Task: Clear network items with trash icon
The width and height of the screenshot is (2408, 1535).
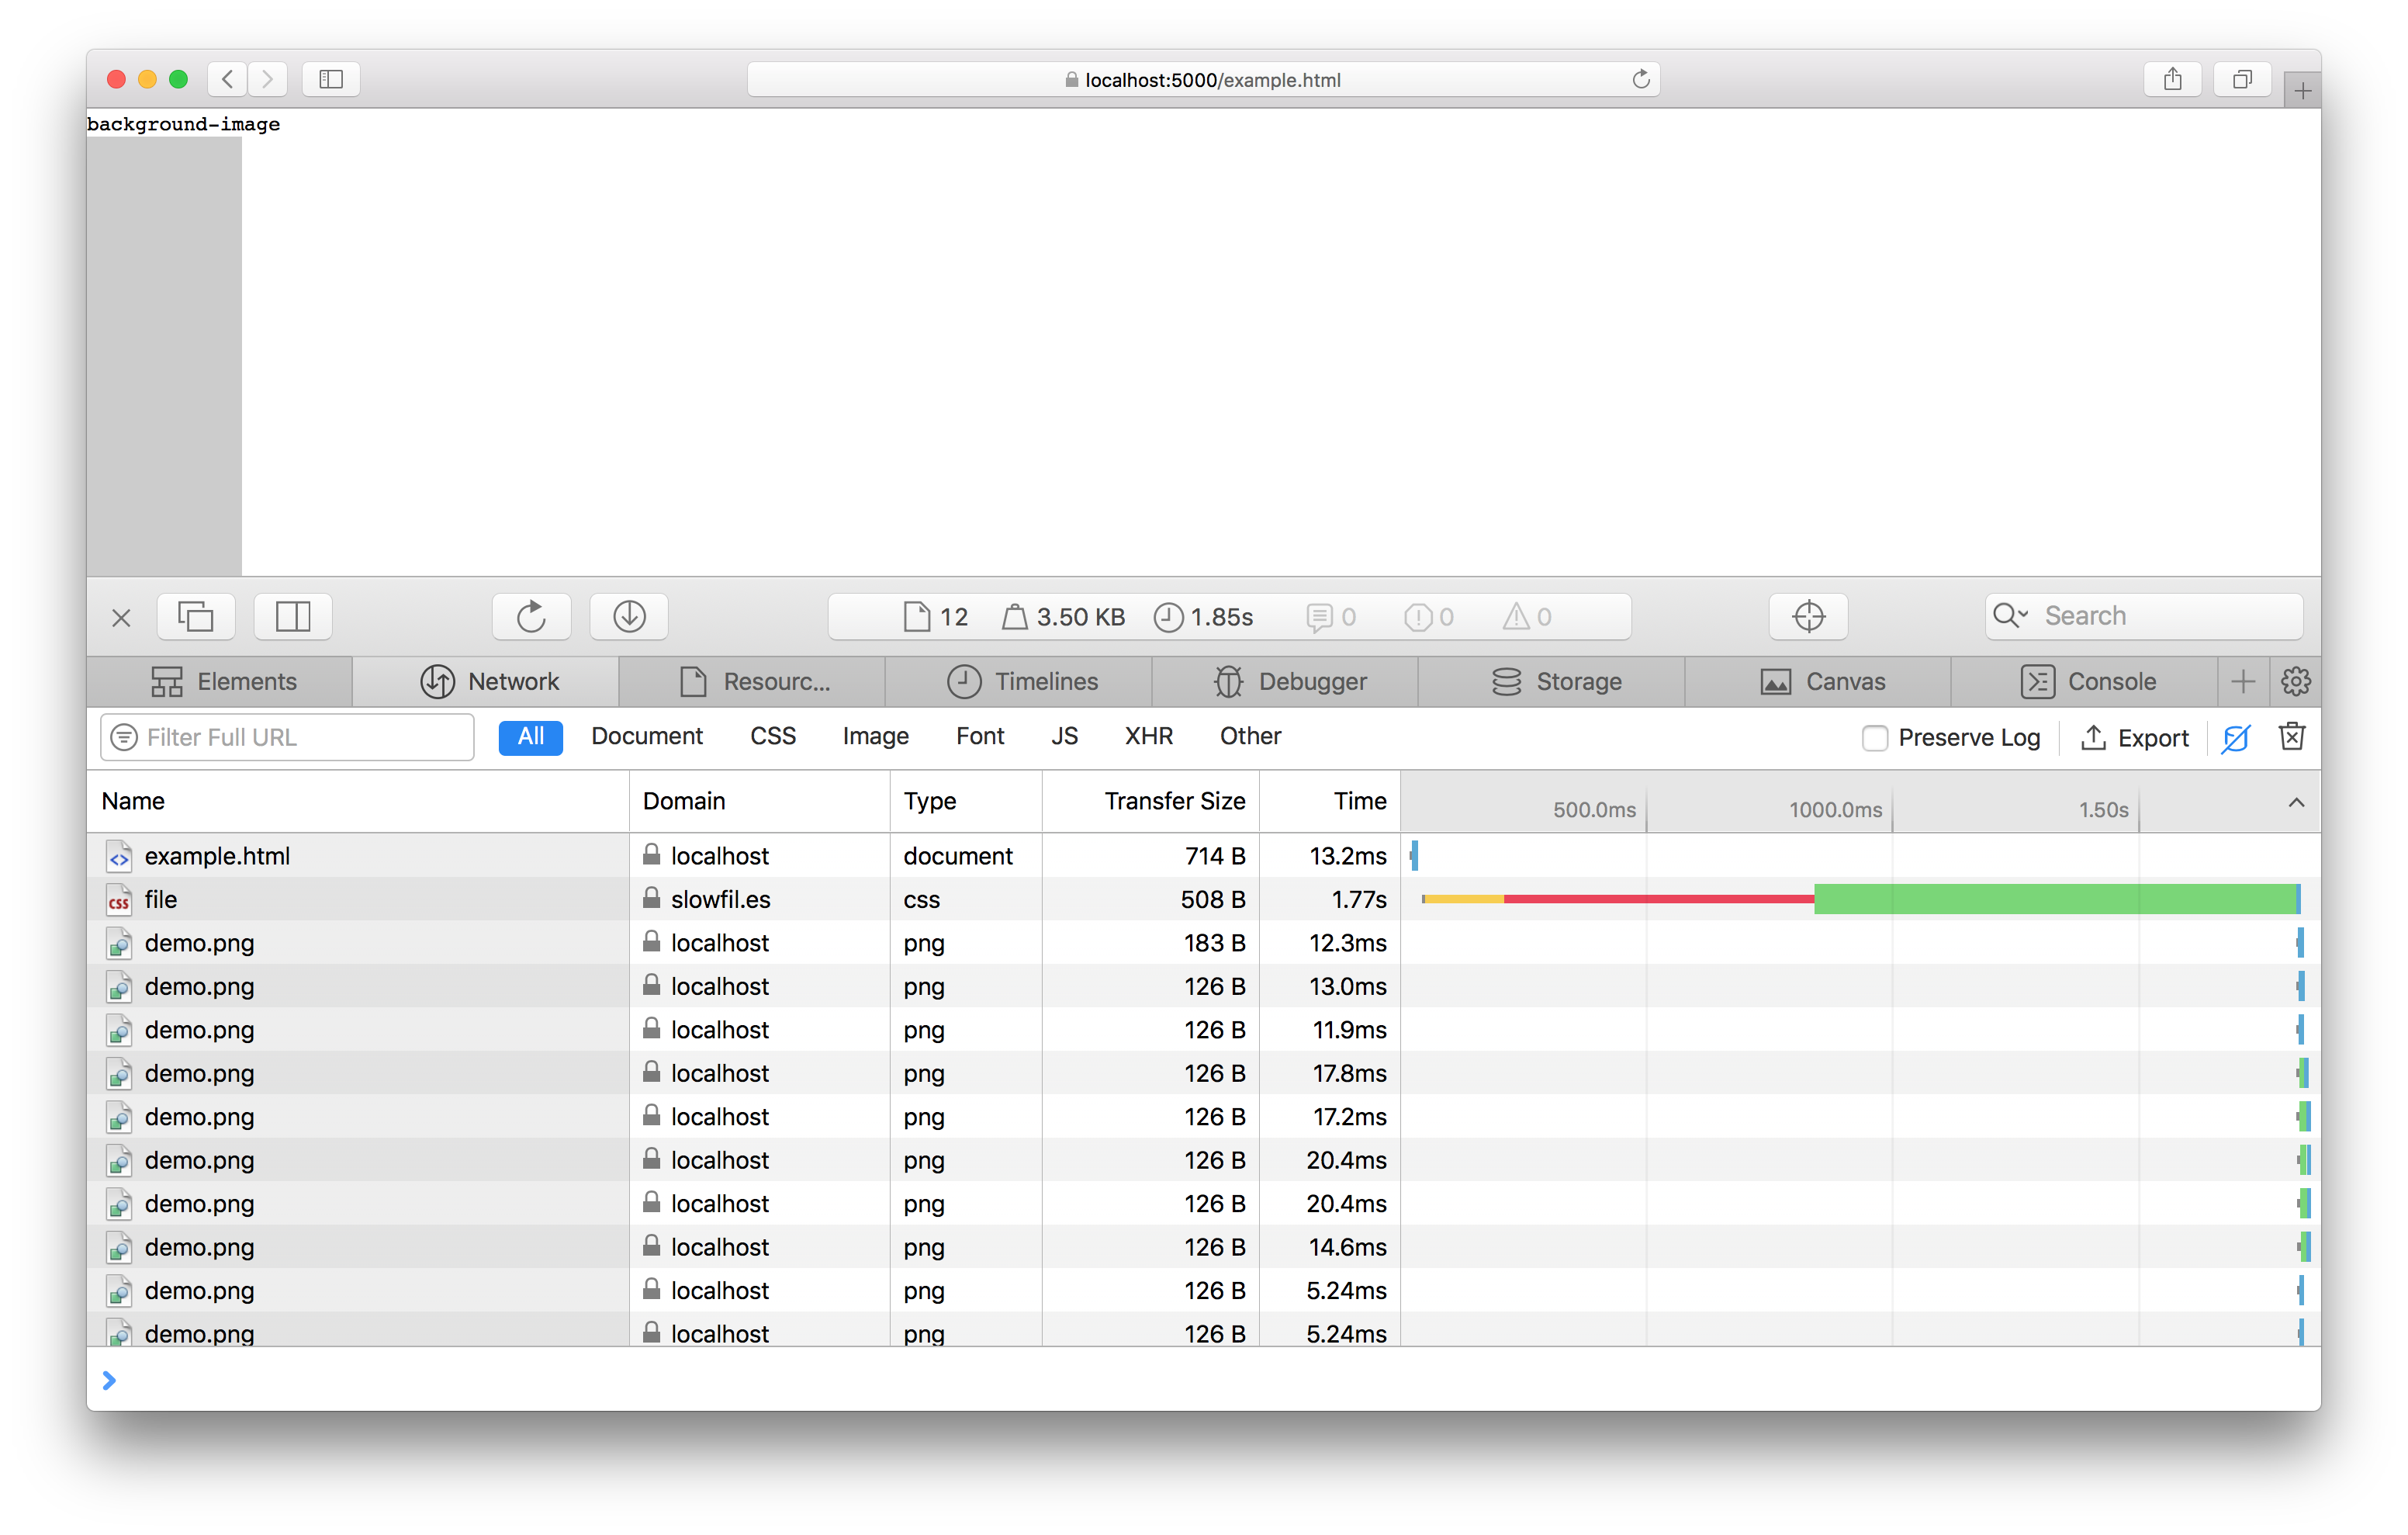Action: click(2292, 737)
